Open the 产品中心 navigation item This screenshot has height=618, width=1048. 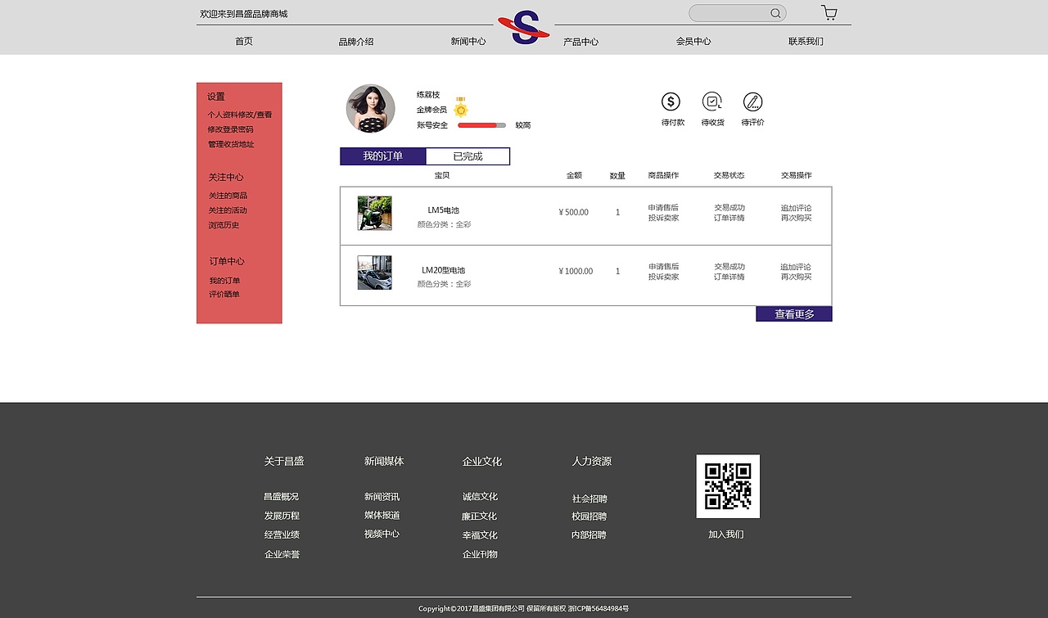click(x=581, y=41)
